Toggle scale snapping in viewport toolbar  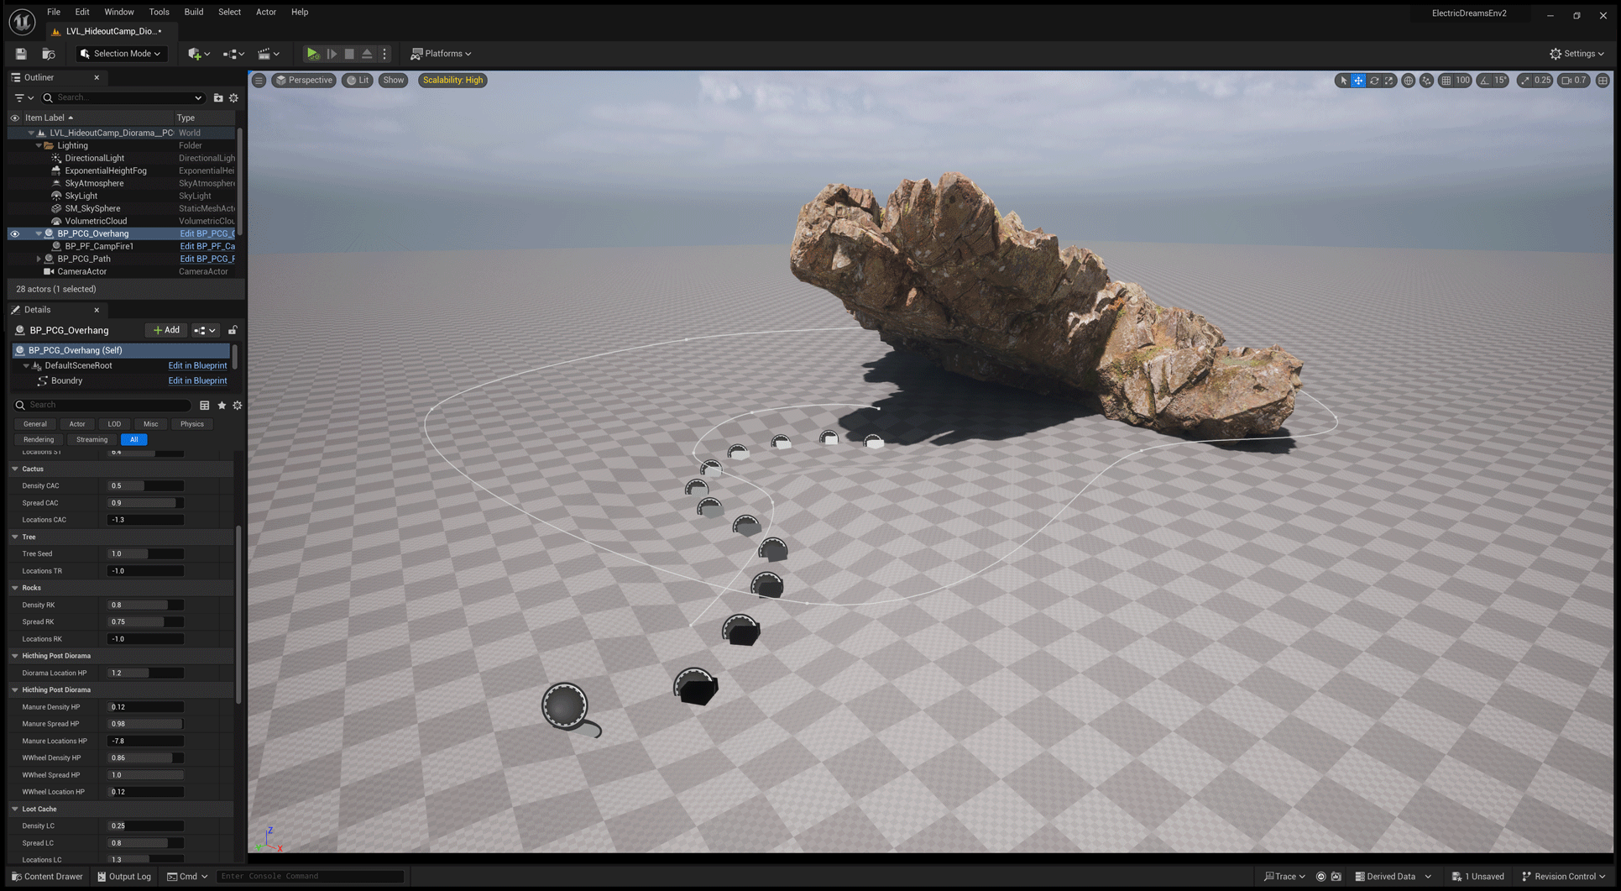(1524, 81)
